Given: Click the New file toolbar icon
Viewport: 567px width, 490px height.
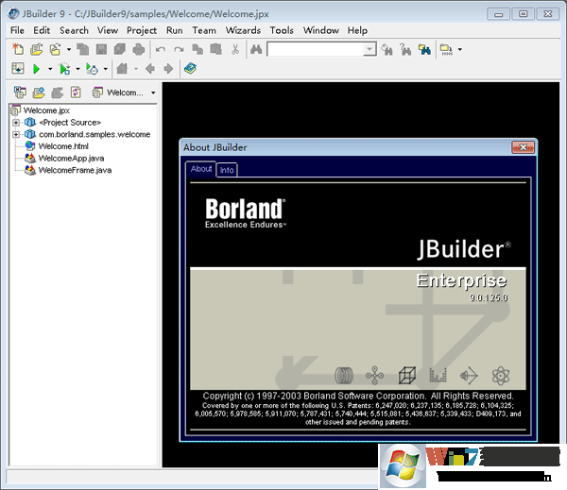Looking at the screenshot, I should (18, 49).
